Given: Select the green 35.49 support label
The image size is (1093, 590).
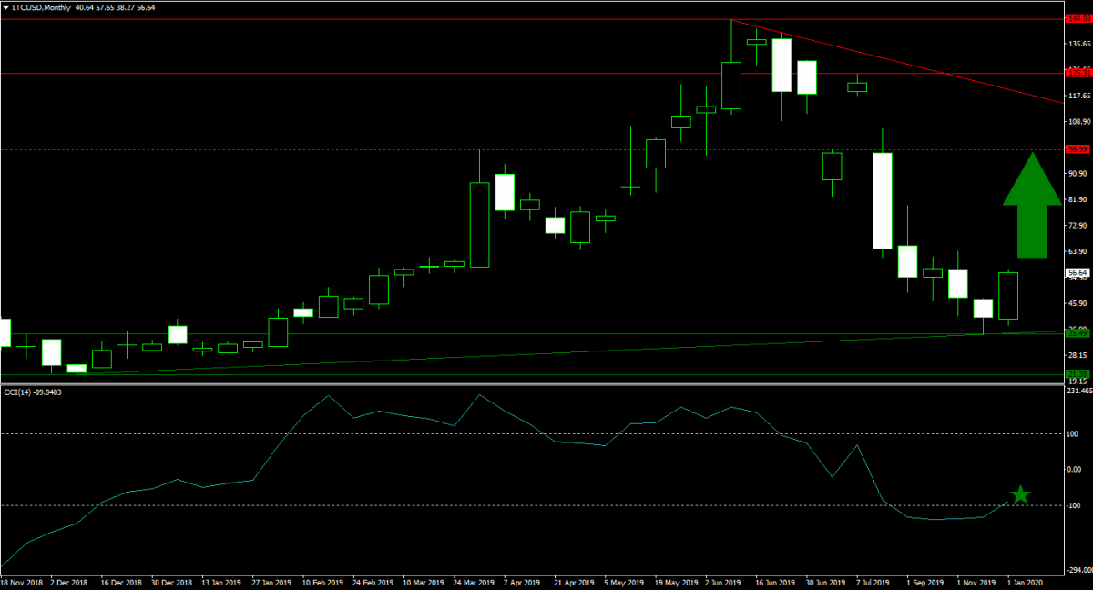Looking at the screenshot, I should tap(1078, 334).
